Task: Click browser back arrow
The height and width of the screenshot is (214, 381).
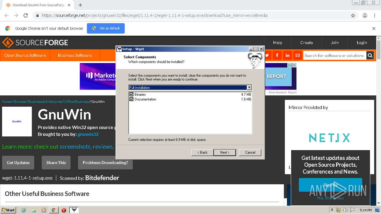Action: point(7,15)
